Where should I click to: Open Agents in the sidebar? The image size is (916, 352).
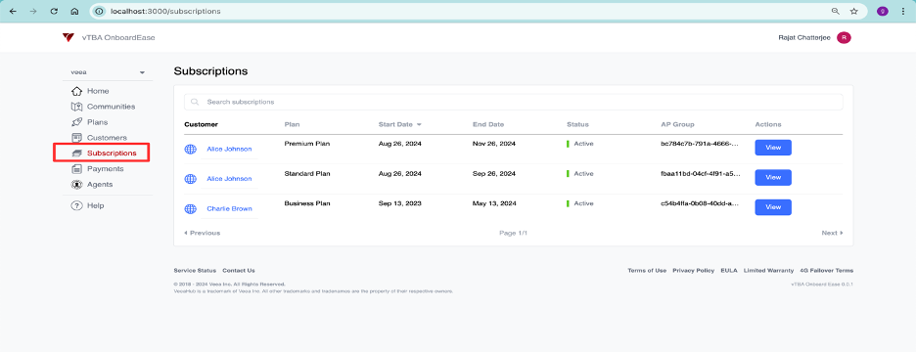coord(100,185)
